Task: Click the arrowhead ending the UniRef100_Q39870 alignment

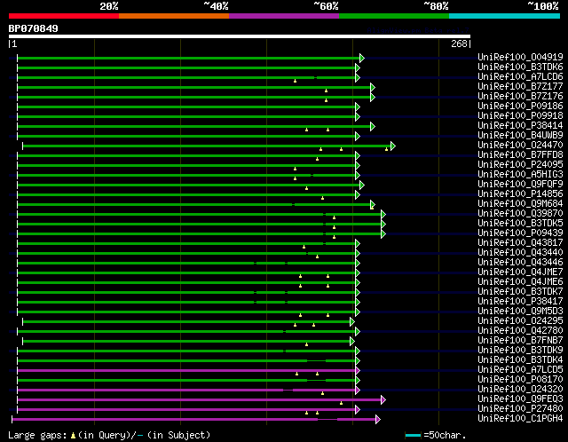Action: pos(383,215)
